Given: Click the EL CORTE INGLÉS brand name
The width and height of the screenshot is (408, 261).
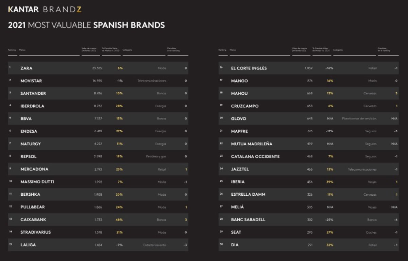Looking at the screenshot, I should pos(249,68).
